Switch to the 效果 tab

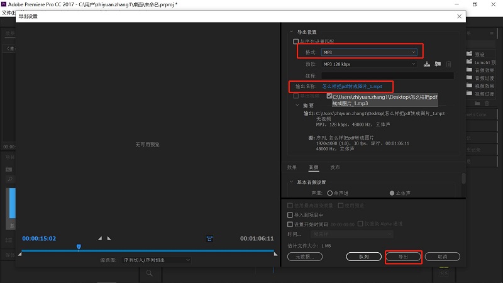pos(292,167)
